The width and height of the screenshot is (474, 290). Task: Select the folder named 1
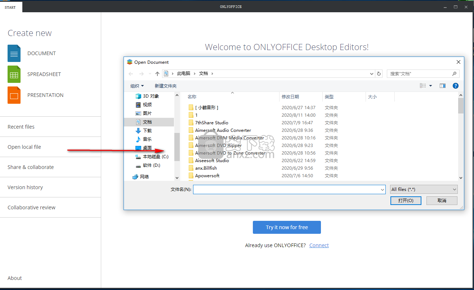point(196,115)
